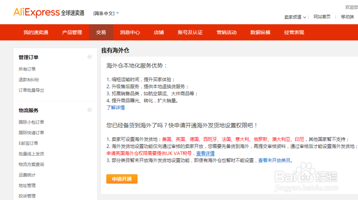
Task: Select the 产品管理 menu
Action: click(72, 32)
